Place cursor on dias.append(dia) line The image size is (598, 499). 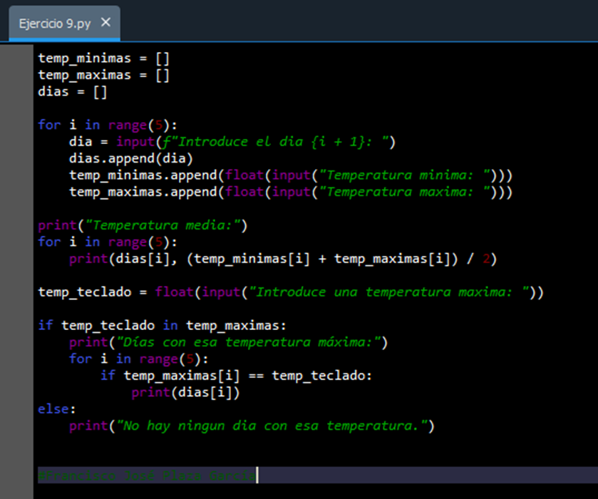[130, 158]
